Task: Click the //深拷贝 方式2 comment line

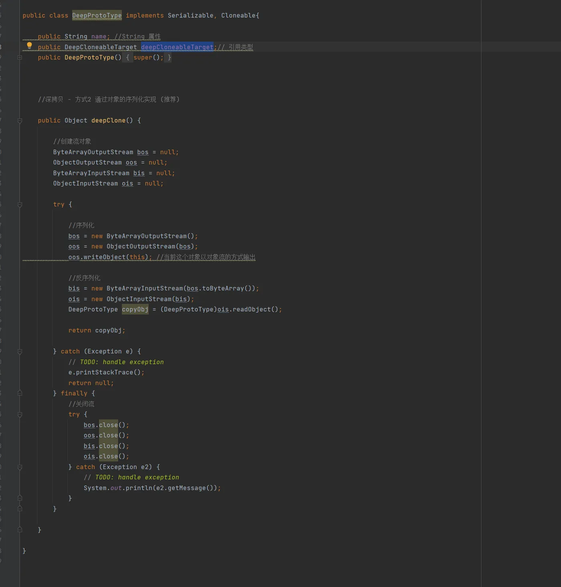Action: tap(109, 99)
